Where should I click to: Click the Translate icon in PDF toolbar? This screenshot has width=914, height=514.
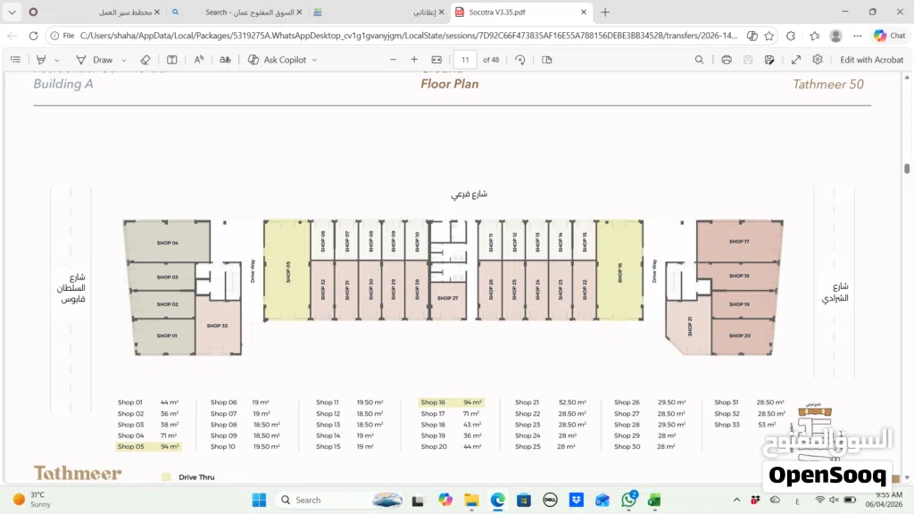[x=225, y=60]
